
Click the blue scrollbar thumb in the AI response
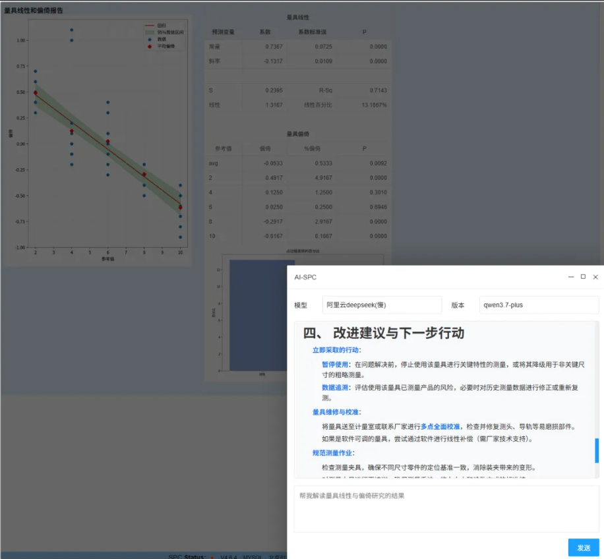[x=597, y=450]
